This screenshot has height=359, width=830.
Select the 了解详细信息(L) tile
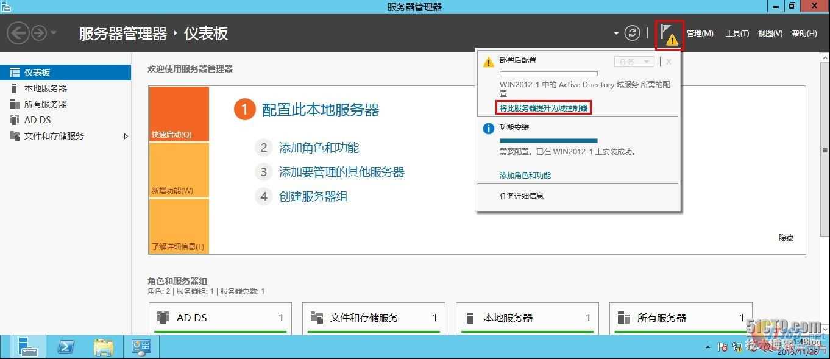[179, 226]
